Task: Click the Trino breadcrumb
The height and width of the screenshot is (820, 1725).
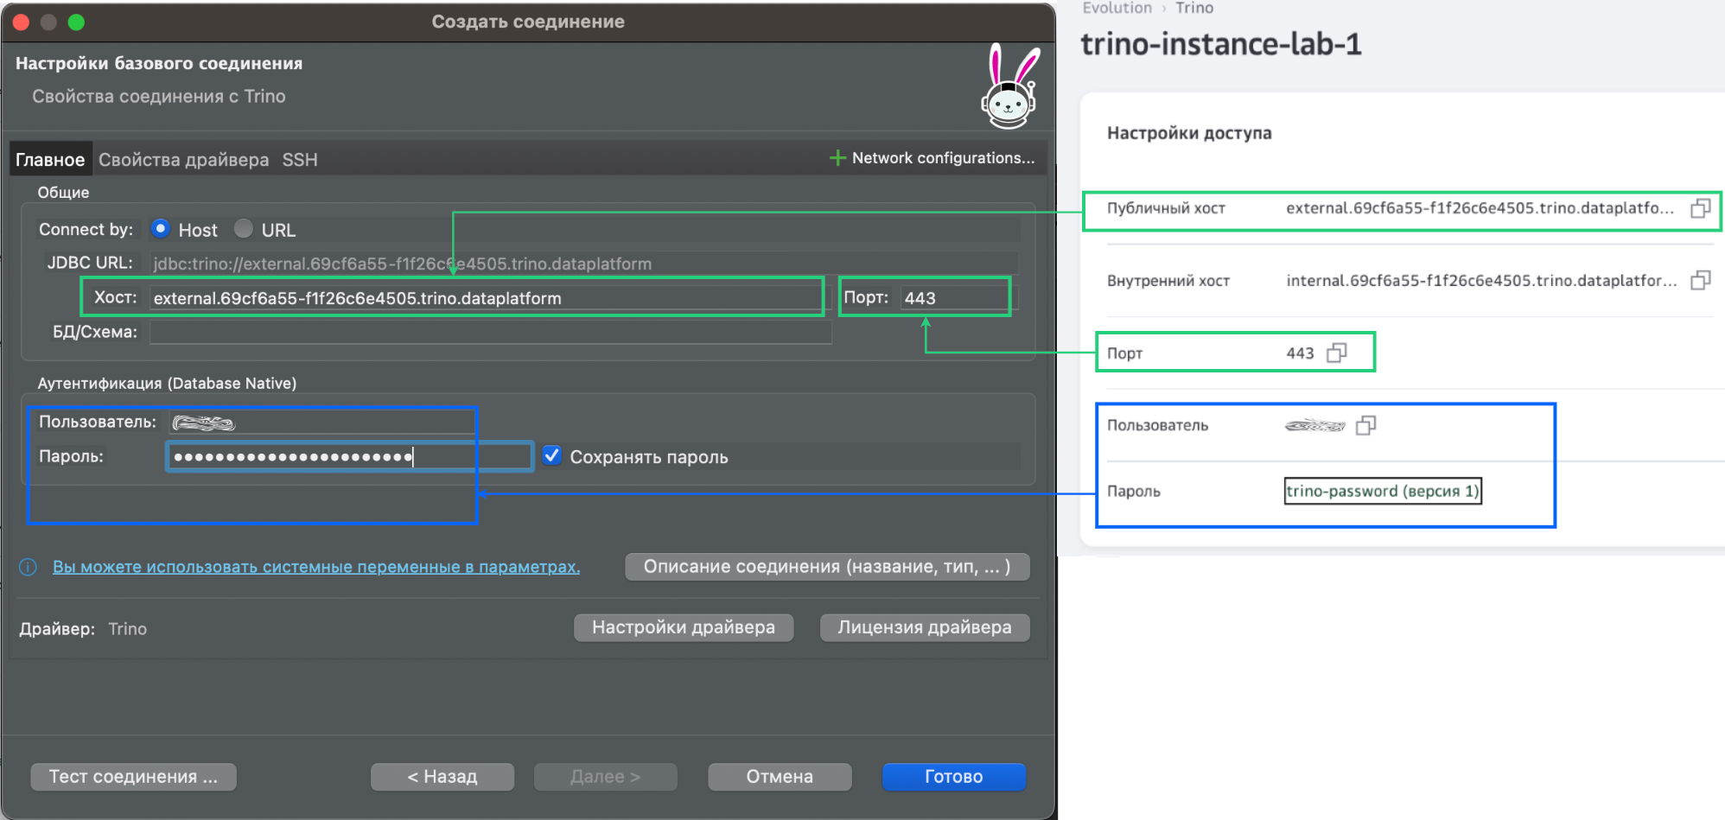Action: point(1194,8)
